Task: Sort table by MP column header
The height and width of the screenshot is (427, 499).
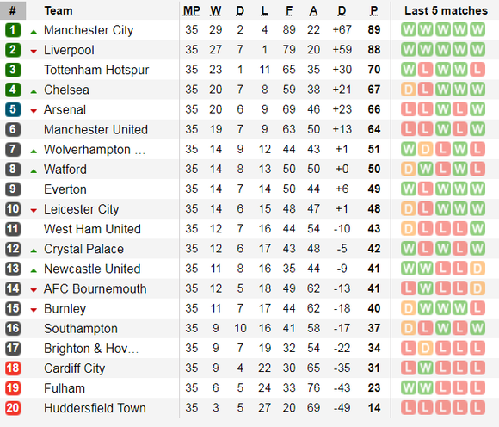Action: pyautogui.click(x=192, y=11)
